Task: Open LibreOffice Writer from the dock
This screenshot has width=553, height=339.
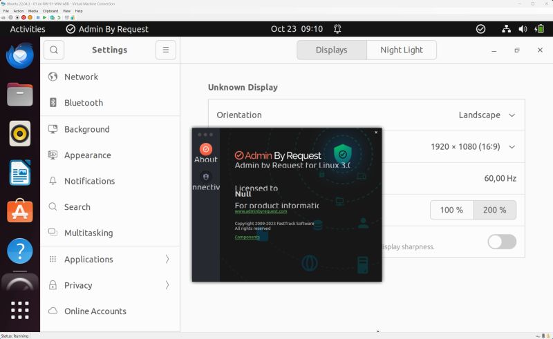Action: coord(20,173)
